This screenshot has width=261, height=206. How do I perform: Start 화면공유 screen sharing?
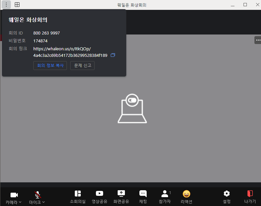(121, 197)
